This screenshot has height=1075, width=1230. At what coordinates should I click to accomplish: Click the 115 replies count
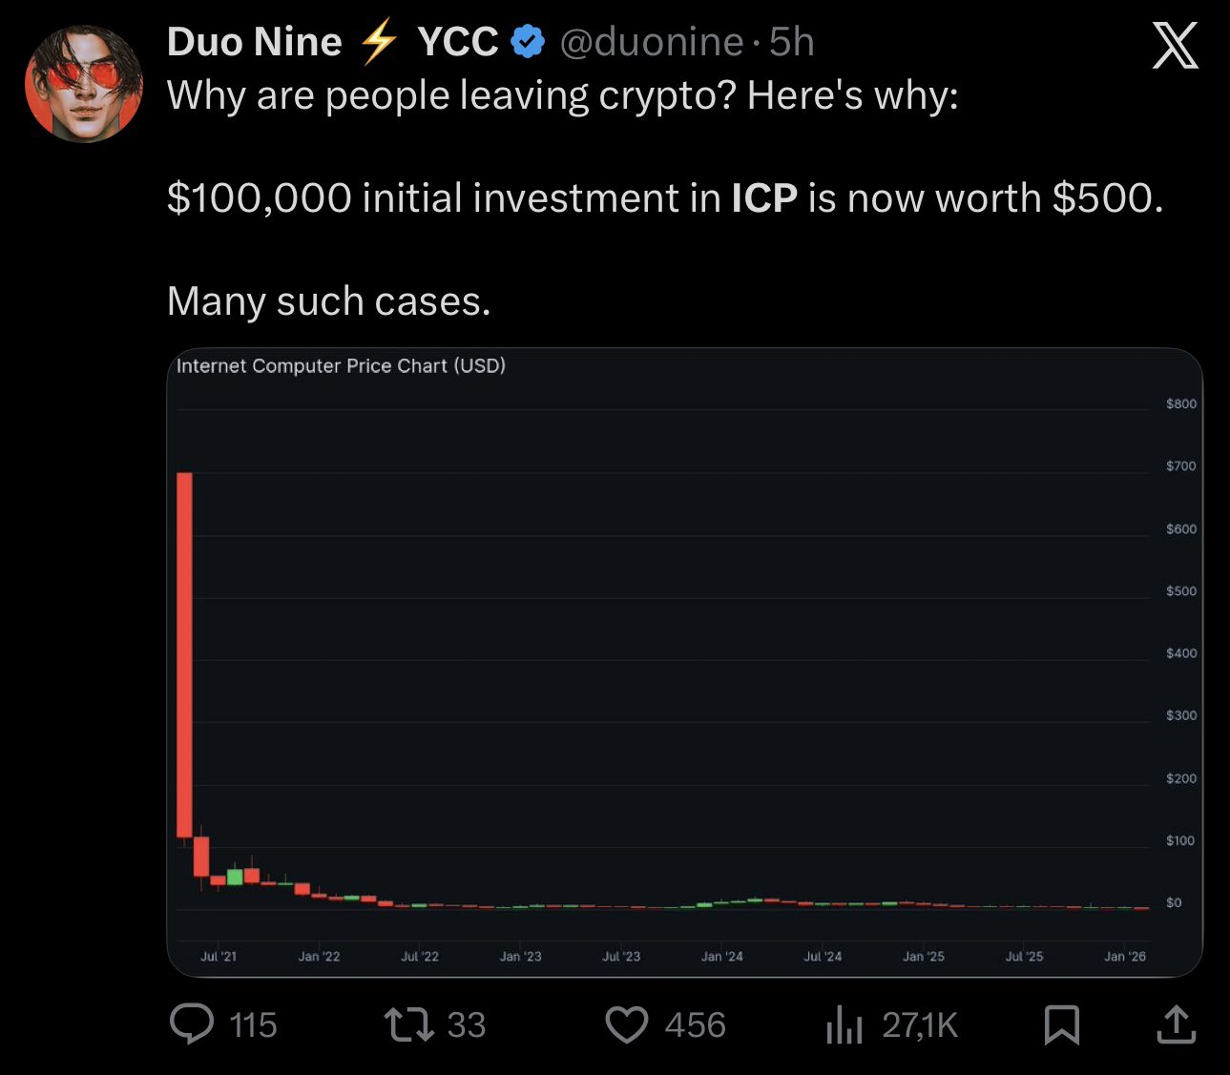coord(253,1025)
